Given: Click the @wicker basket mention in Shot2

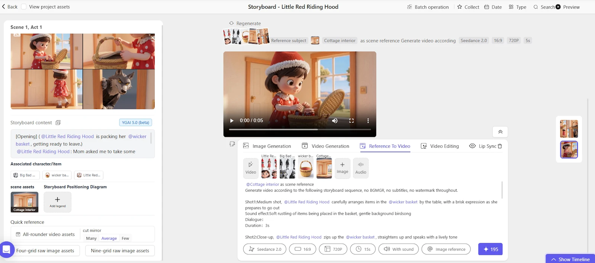Looking at the screenshot, I should pos(360,237).
